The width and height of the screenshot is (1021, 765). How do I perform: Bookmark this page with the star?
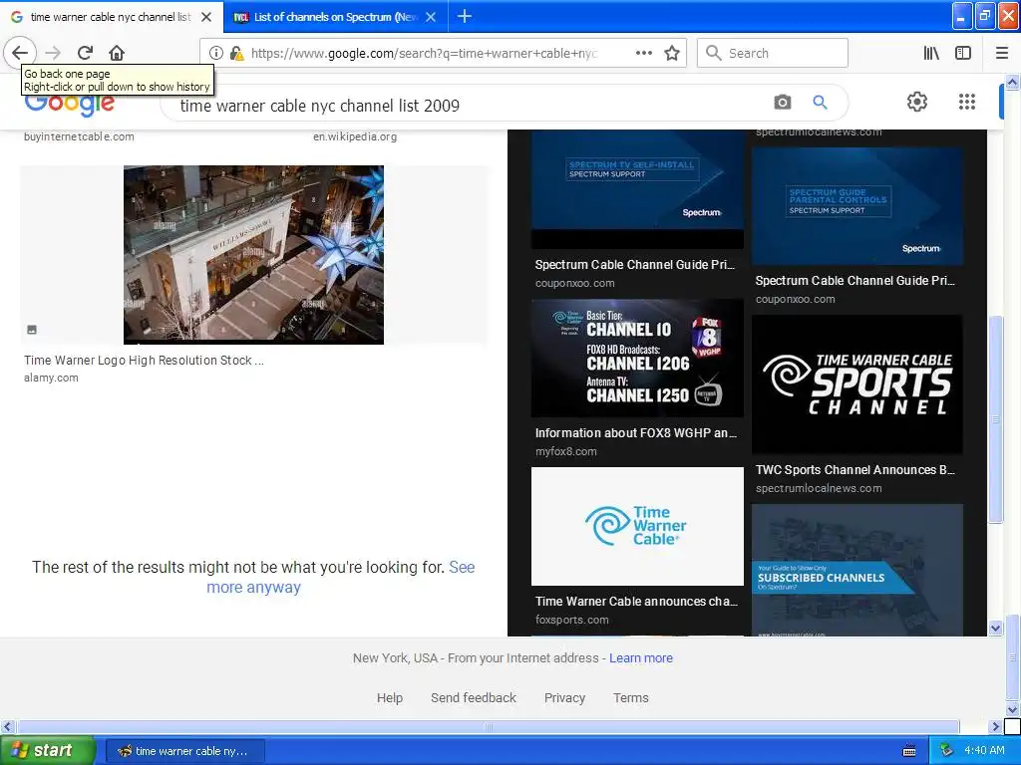(672, 53)
